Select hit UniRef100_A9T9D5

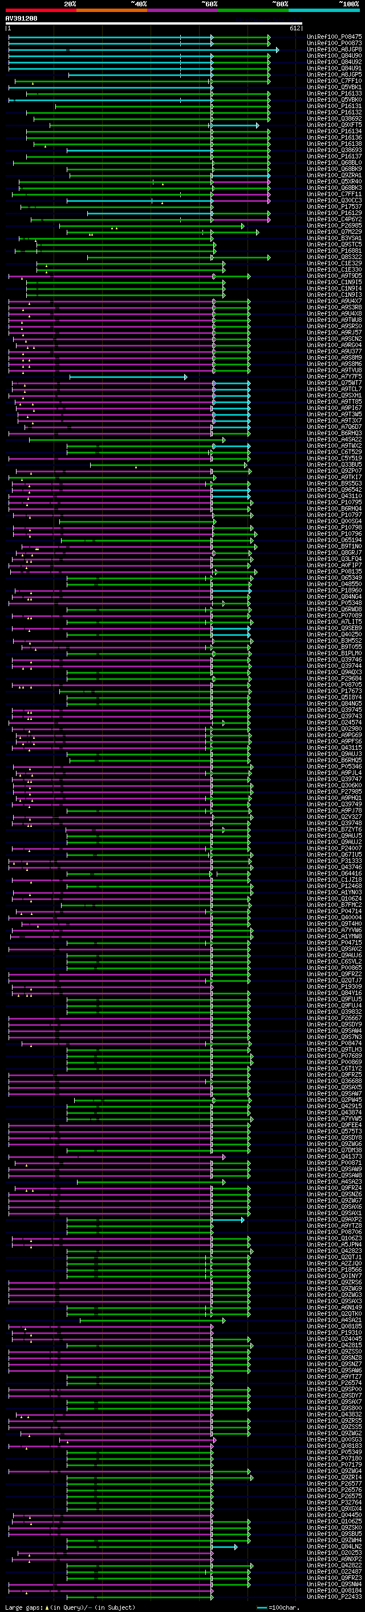tap(334, 276)
